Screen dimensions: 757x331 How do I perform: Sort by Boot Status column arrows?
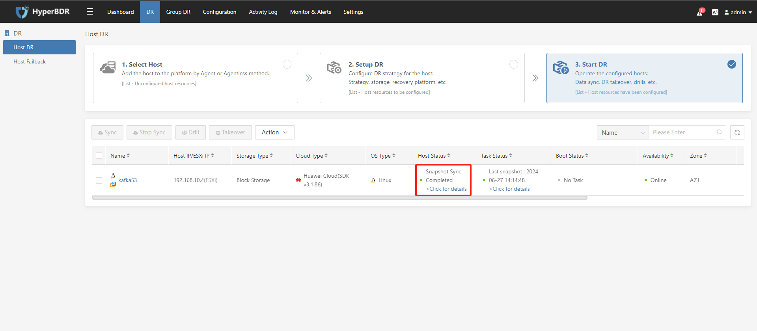tap(587, 156)
